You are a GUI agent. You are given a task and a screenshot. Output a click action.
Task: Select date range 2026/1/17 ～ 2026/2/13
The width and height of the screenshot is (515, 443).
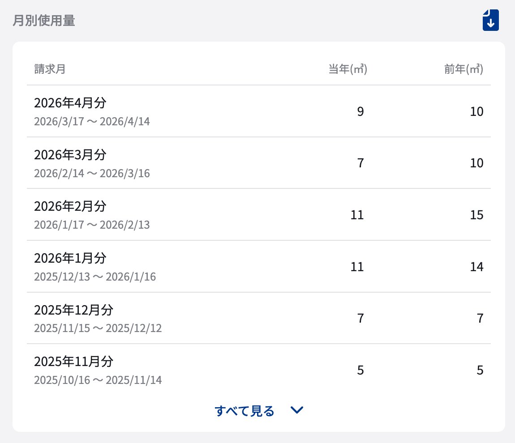click(92, 225)
